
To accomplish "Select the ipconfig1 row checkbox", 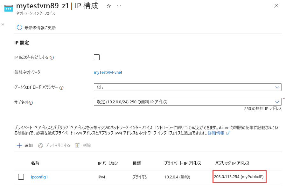I will (21, 177).
